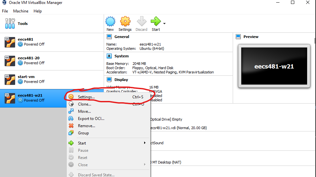Click the Reset icon in context menu

[x=71, y=157]
